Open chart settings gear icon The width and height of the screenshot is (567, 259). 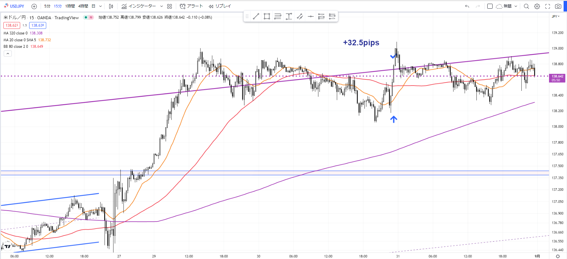(x=537, y=6)
